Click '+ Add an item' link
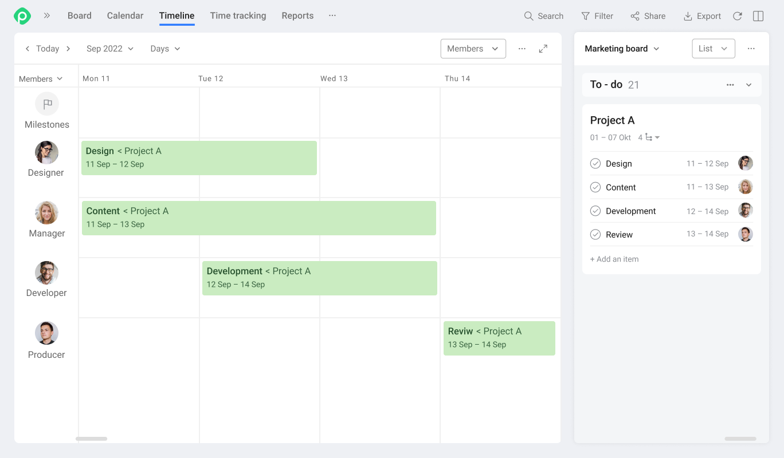The image size is (784, 458). [614, 259]
